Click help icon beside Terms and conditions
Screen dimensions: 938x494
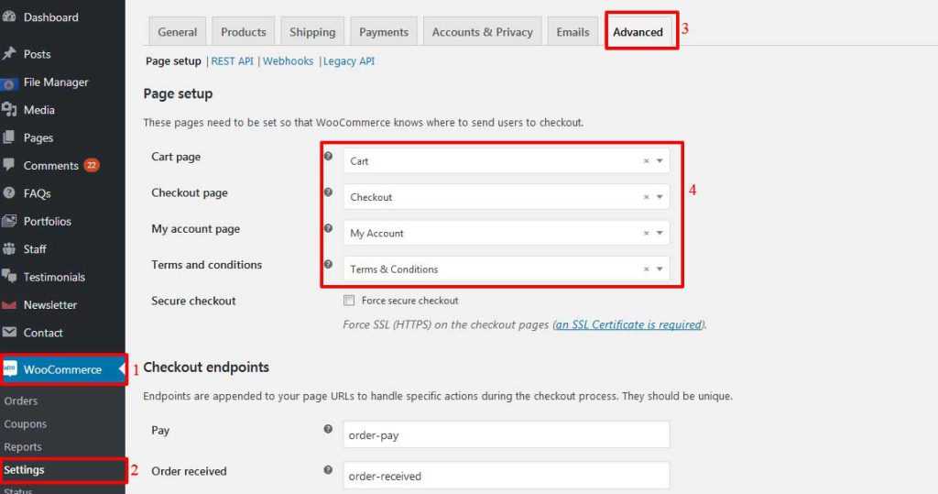[328, 264]
